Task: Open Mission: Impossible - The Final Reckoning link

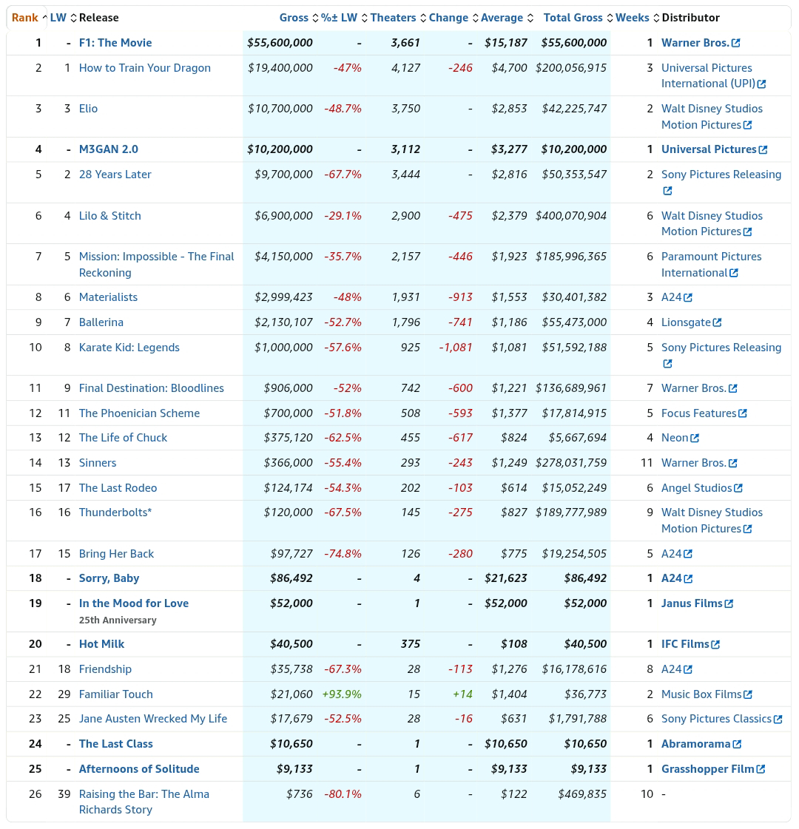Action: tap(157, 265)
